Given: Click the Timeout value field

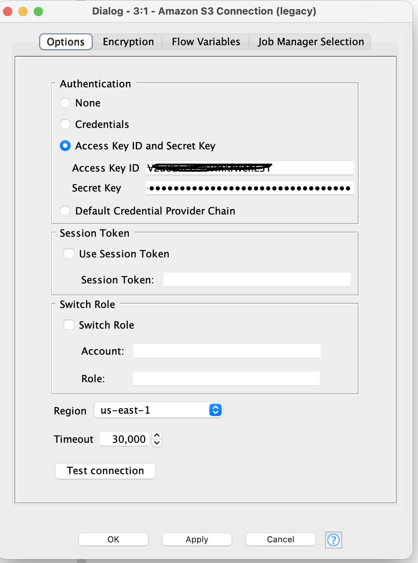Looking at the screenshot, I should point(124,439).
